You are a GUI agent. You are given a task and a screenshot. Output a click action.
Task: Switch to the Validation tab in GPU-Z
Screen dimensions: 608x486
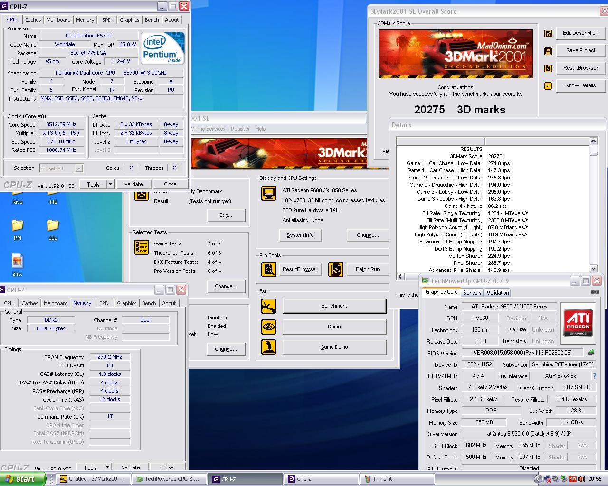pyautogui.click(x=498, y=293)
